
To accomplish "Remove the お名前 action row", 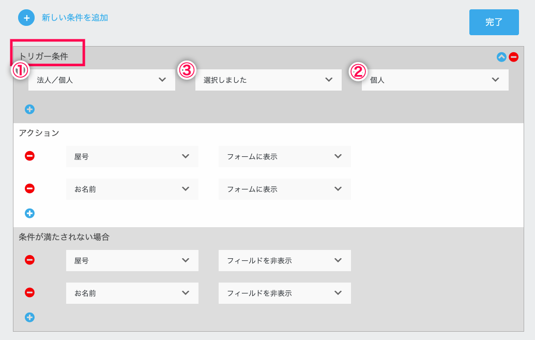I will tap(29, 188).
